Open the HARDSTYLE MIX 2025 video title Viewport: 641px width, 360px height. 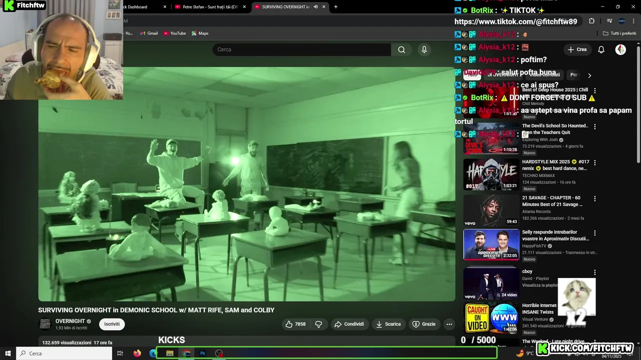[x=555, y=165]
